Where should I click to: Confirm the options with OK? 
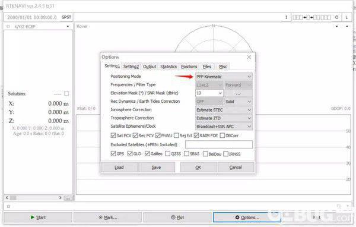pyautogui.click(x=198, y=168)
